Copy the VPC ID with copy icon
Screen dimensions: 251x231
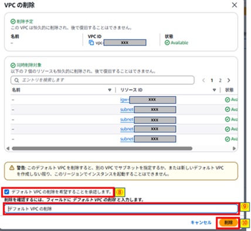pos(91,43)
